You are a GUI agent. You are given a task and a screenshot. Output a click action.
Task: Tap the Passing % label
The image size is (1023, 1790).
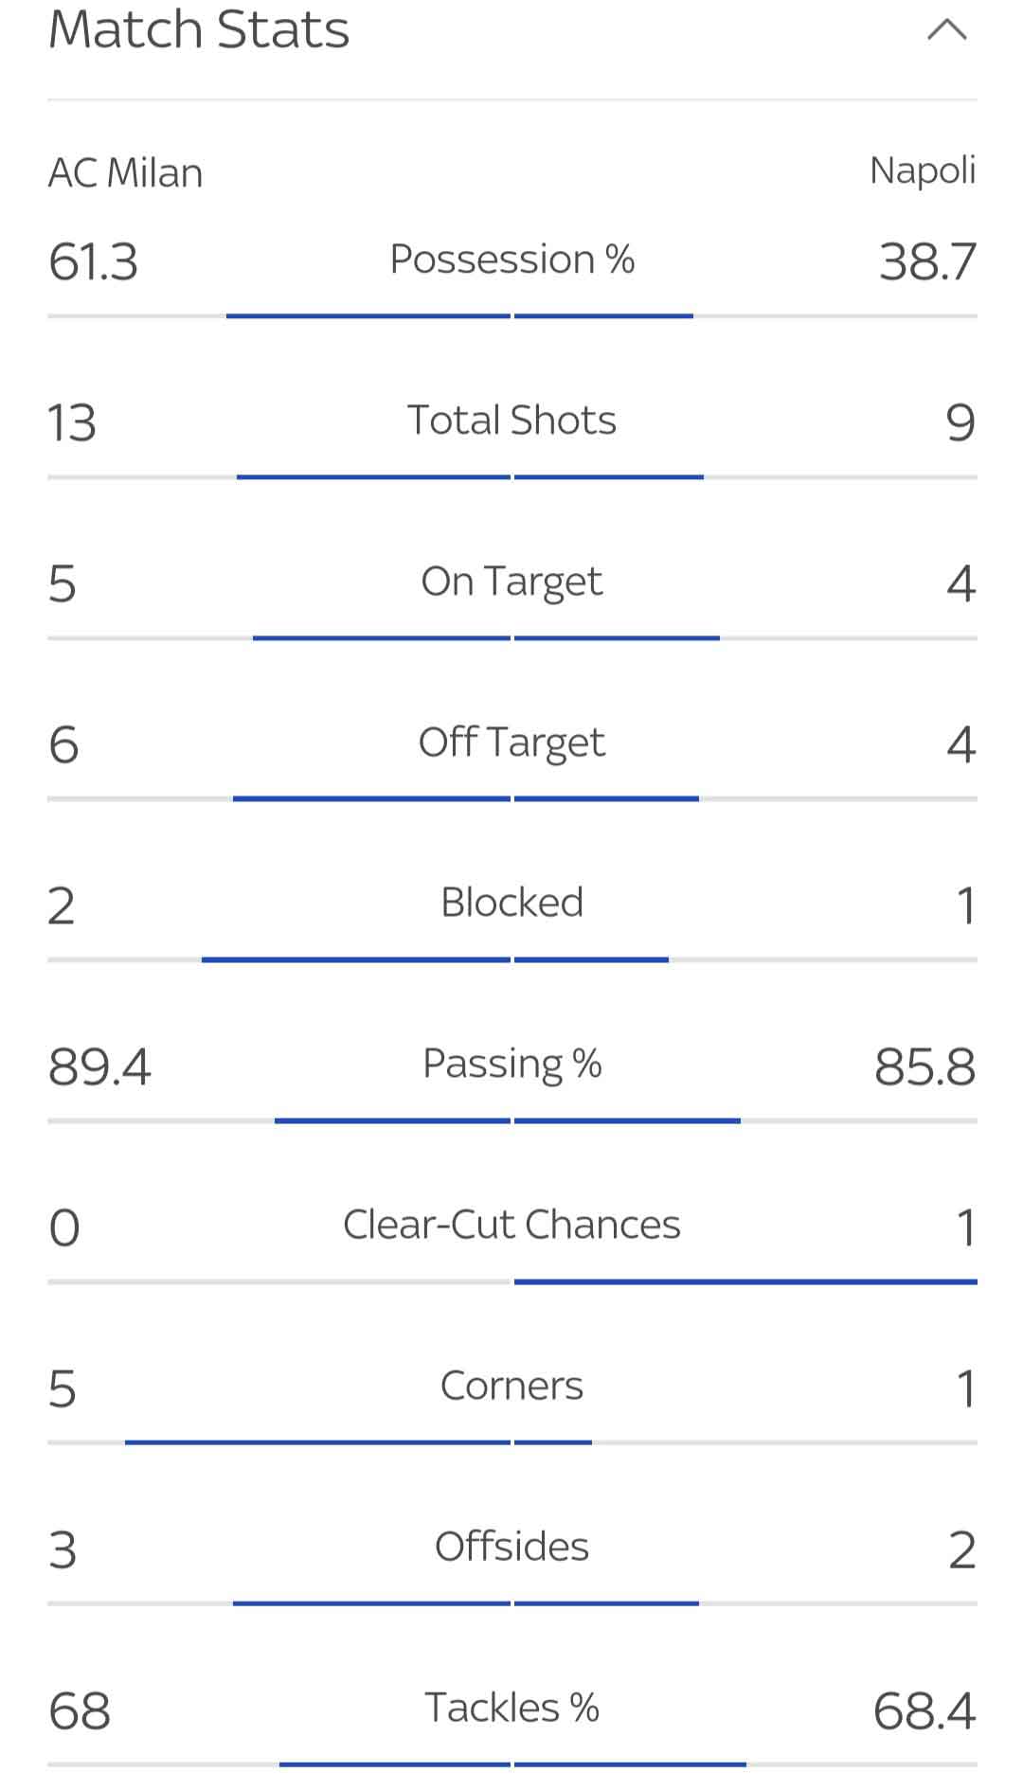(511, 1065)
